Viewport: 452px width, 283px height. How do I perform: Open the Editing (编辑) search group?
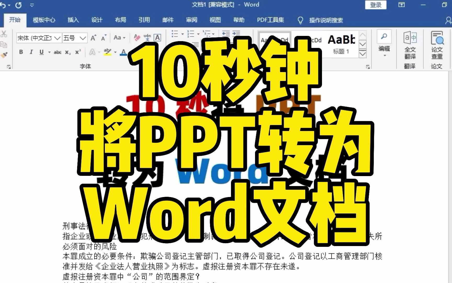coord(384,43)
